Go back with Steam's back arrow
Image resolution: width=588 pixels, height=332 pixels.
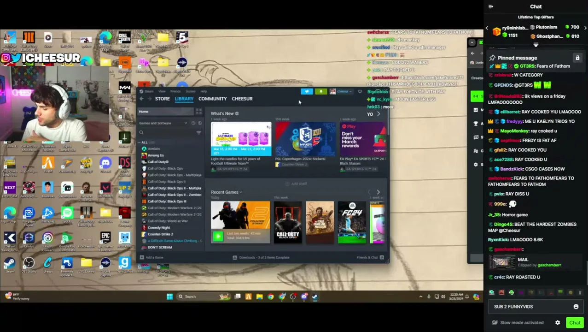coord(142,99)
